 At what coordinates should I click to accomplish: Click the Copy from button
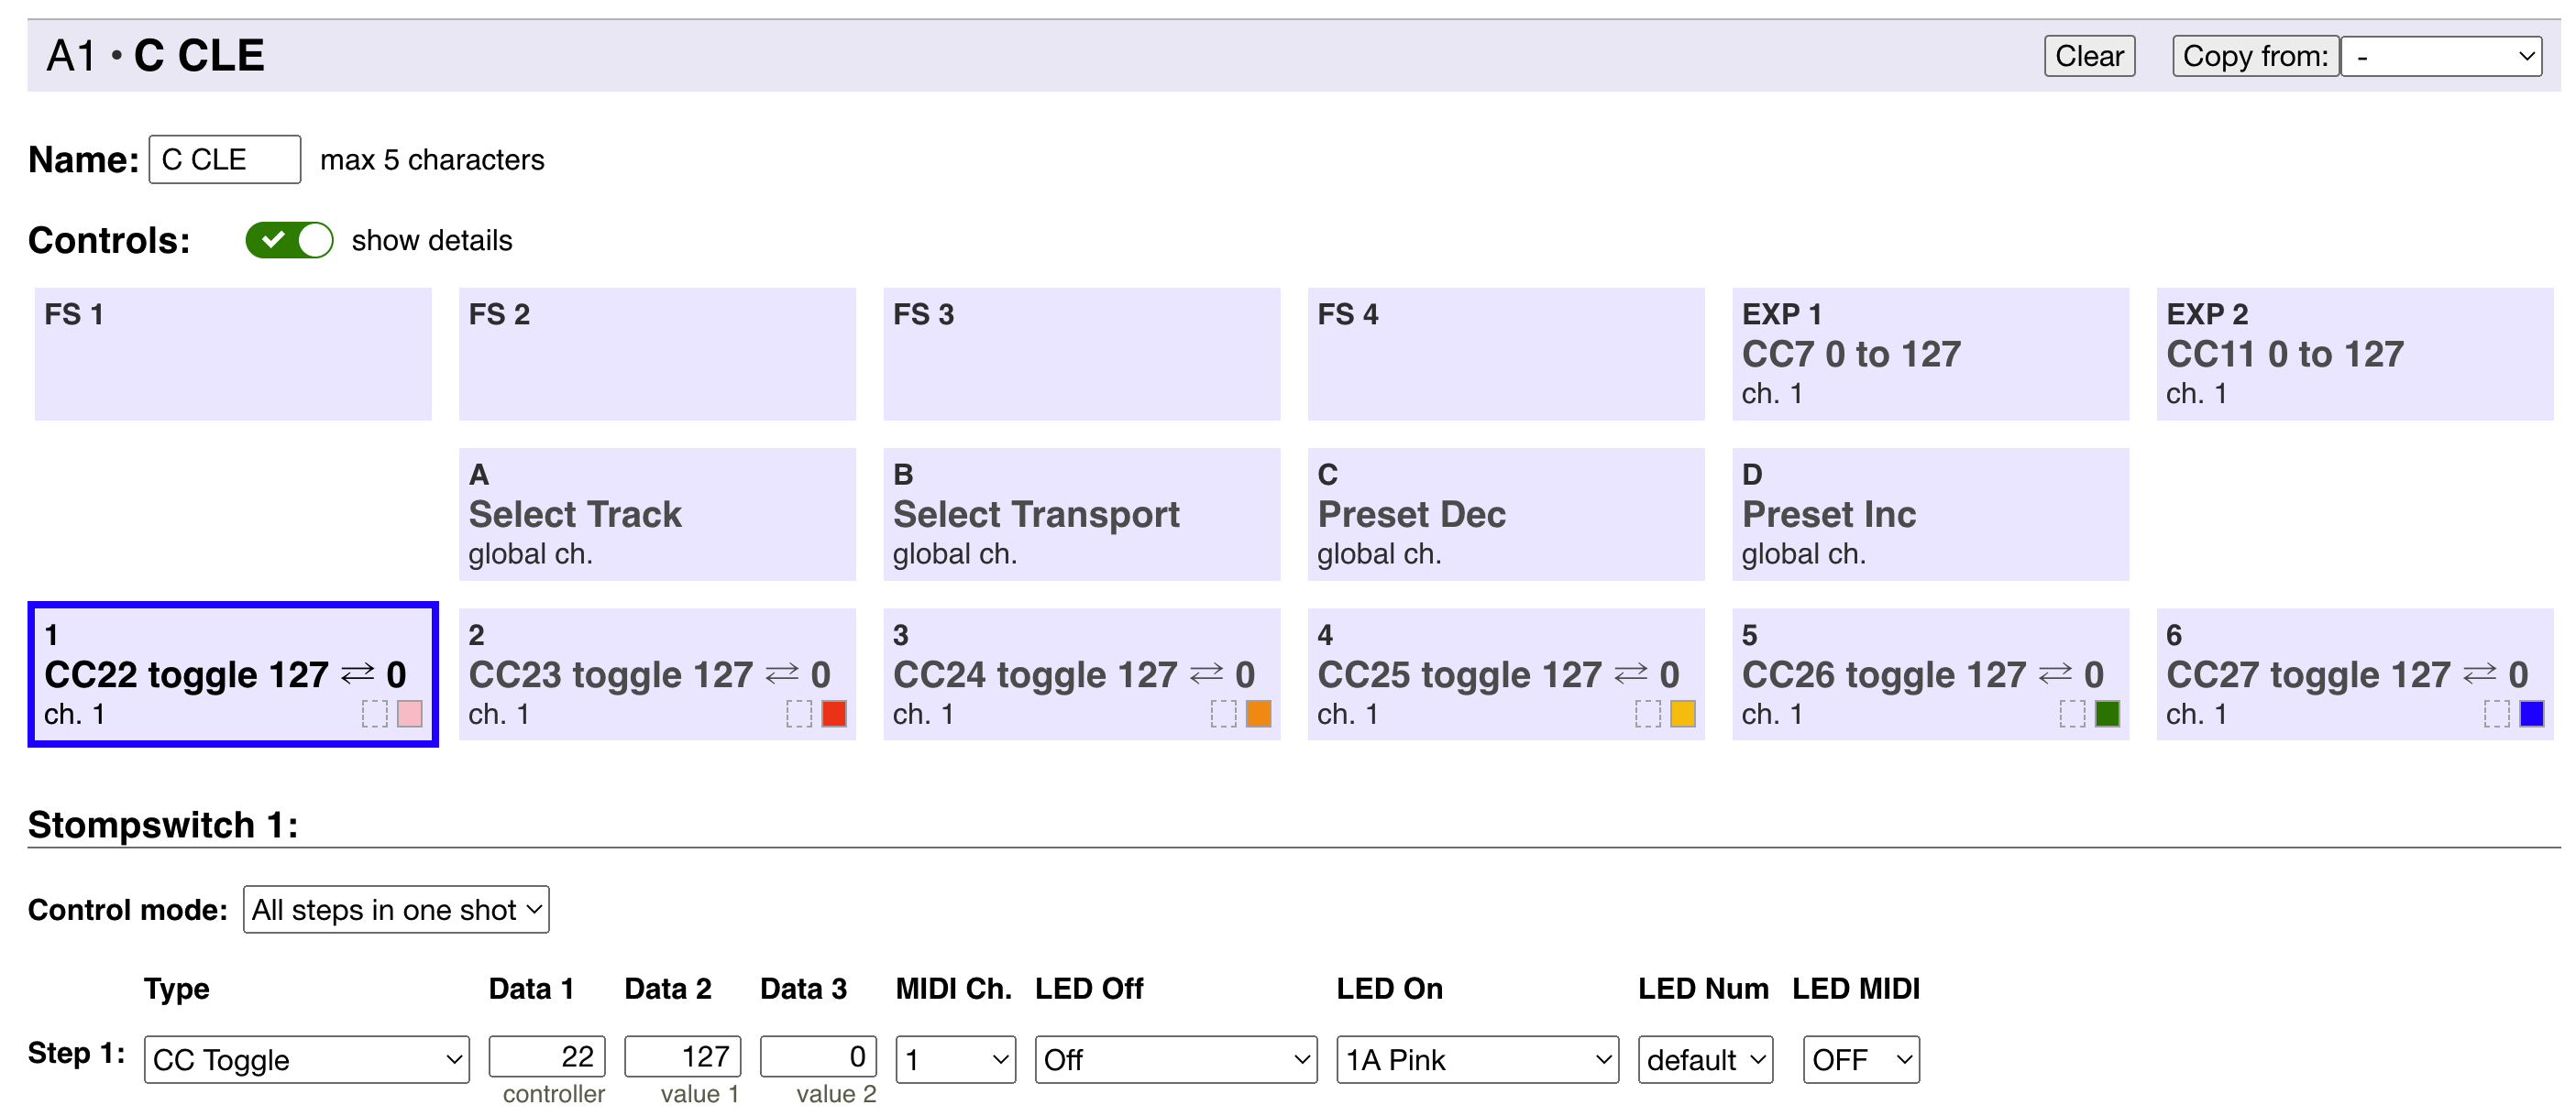point(2255,56)
